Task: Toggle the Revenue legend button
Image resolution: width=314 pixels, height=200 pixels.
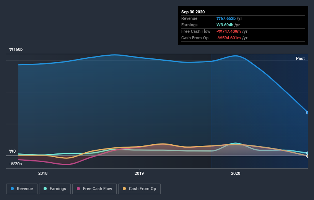Action: (x=22, y=189)
